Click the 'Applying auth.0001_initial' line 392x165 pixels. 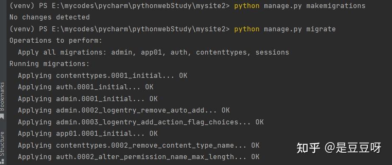click(x=86, y=87)
